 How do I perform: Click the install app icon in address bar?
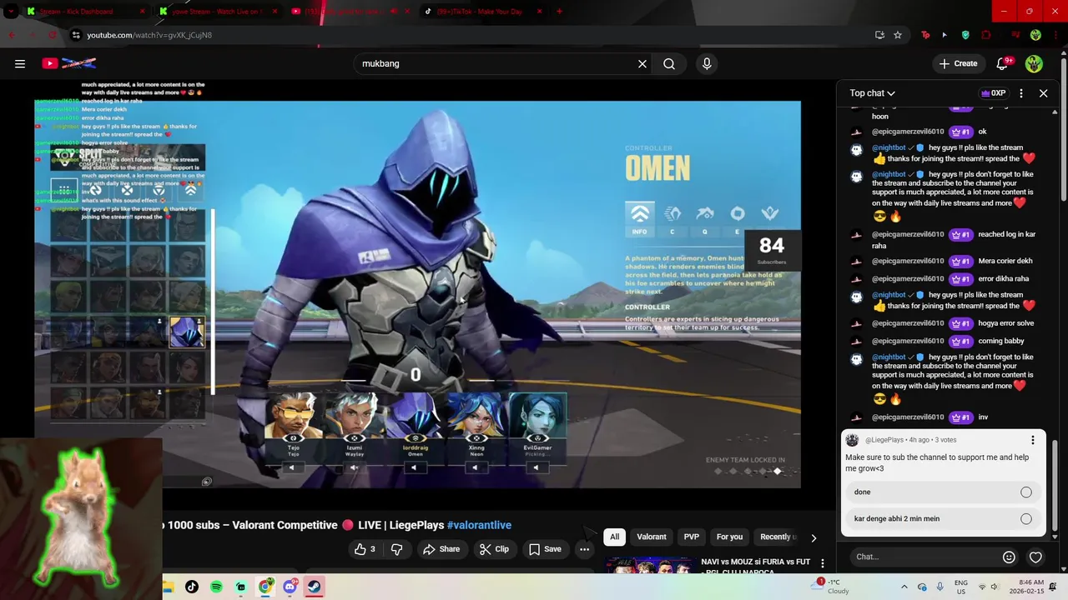[879, 35]
